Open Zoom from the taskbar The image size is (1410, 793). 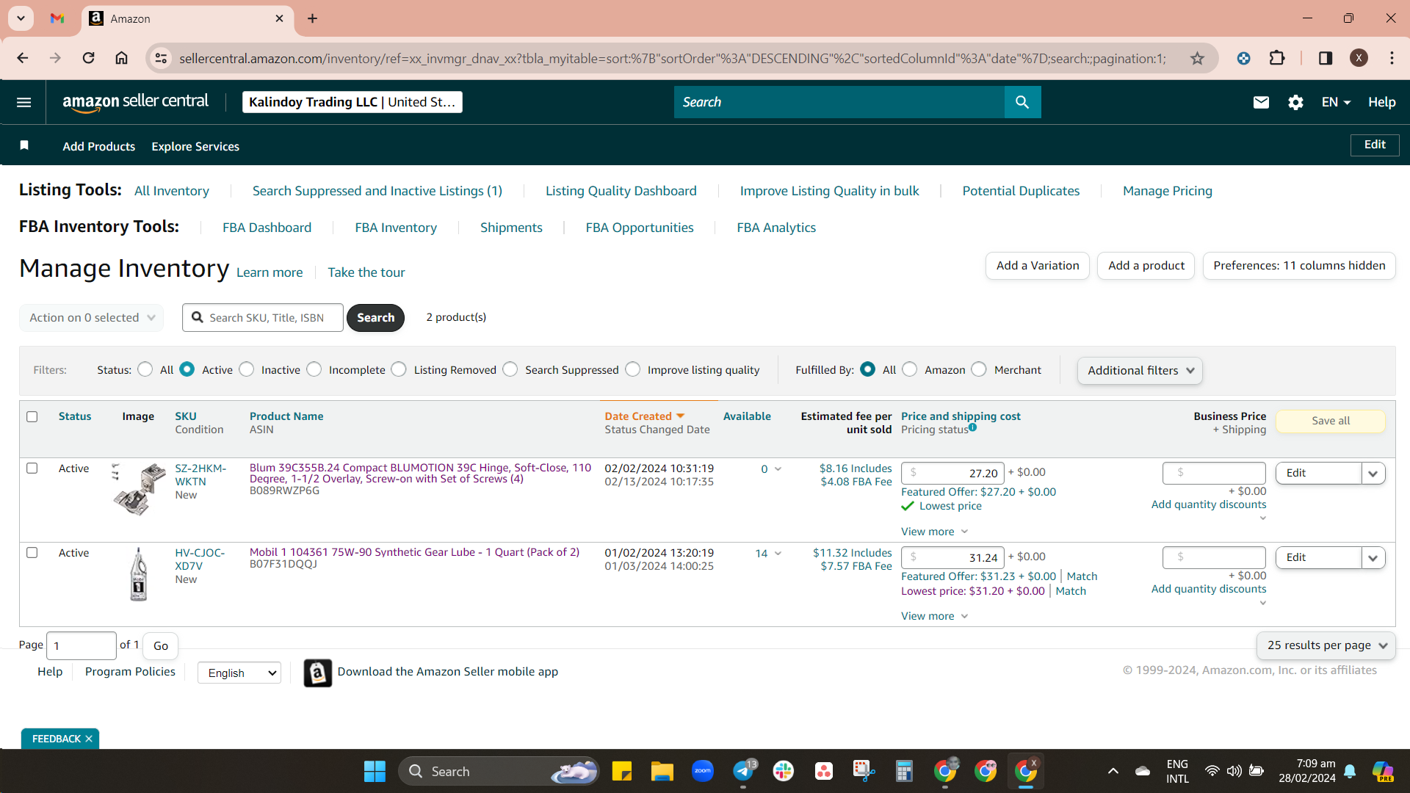pyautogui.click(x=703, y=772)
